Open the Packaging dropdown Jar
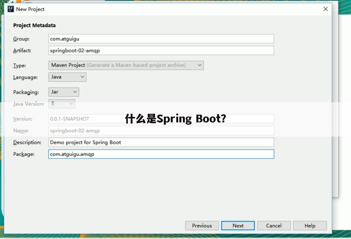This screenshot has width=351, height=239. pos(63,92)
